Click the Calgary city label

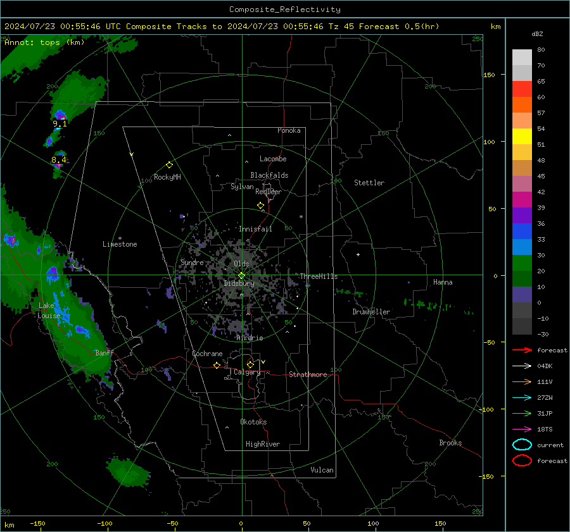[x=247, y=372]
